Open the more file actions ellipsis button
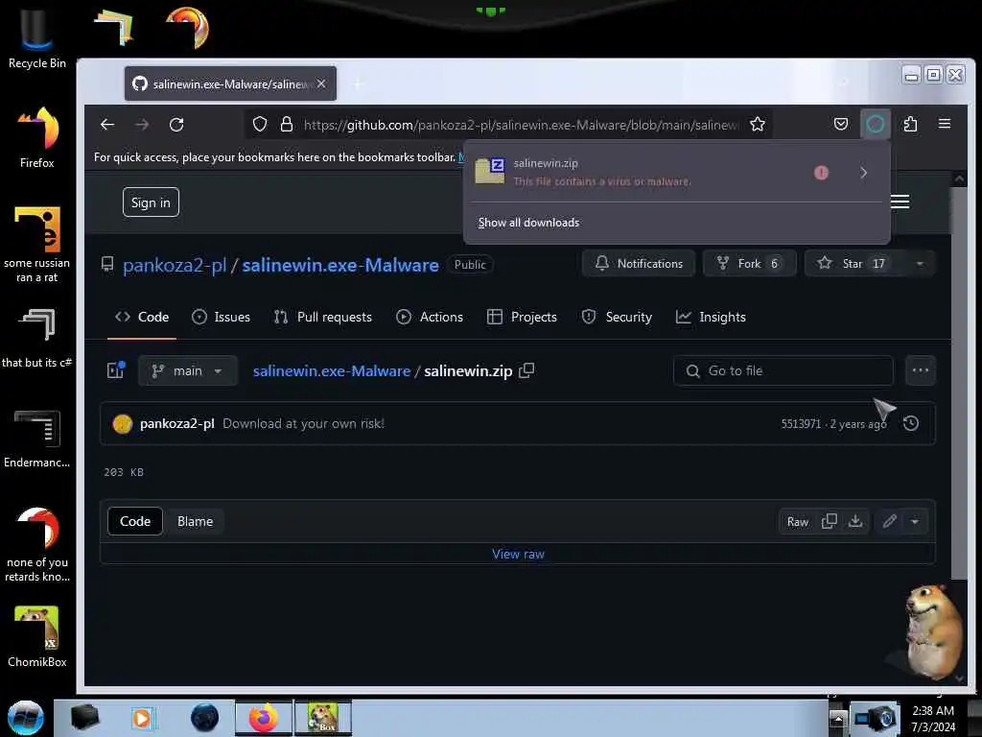Image resolution: width=982 pixels, height=737 pixels. tap(920, 371)
